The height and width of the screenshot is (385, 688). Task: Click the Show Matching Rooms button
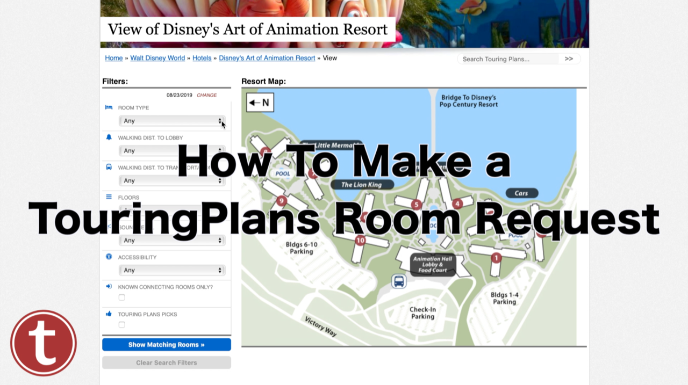(x=166, y=344)
